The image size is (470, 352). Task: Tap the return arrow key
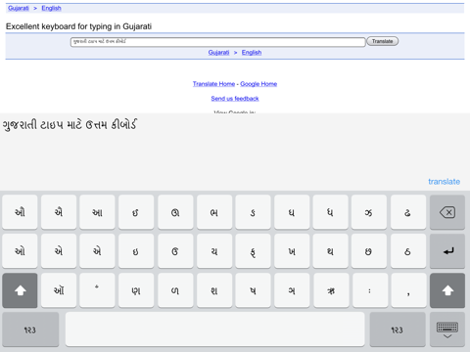coord(447,251)
